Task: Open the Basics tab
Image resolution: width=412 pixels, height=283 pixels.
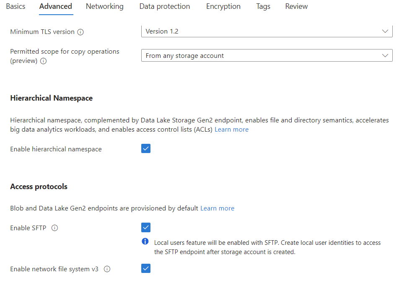Action: coord(16,6)
